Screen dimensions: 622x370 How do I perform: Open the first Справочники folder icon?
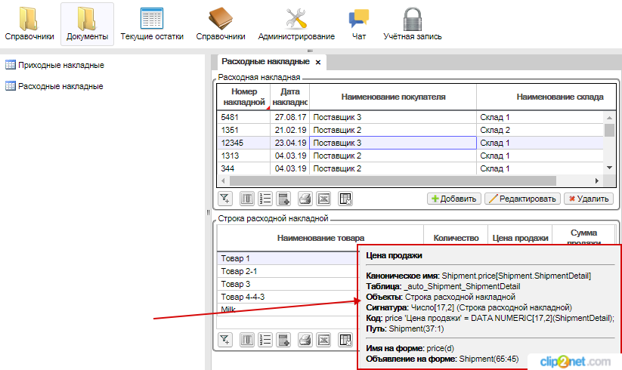(29, 23)
